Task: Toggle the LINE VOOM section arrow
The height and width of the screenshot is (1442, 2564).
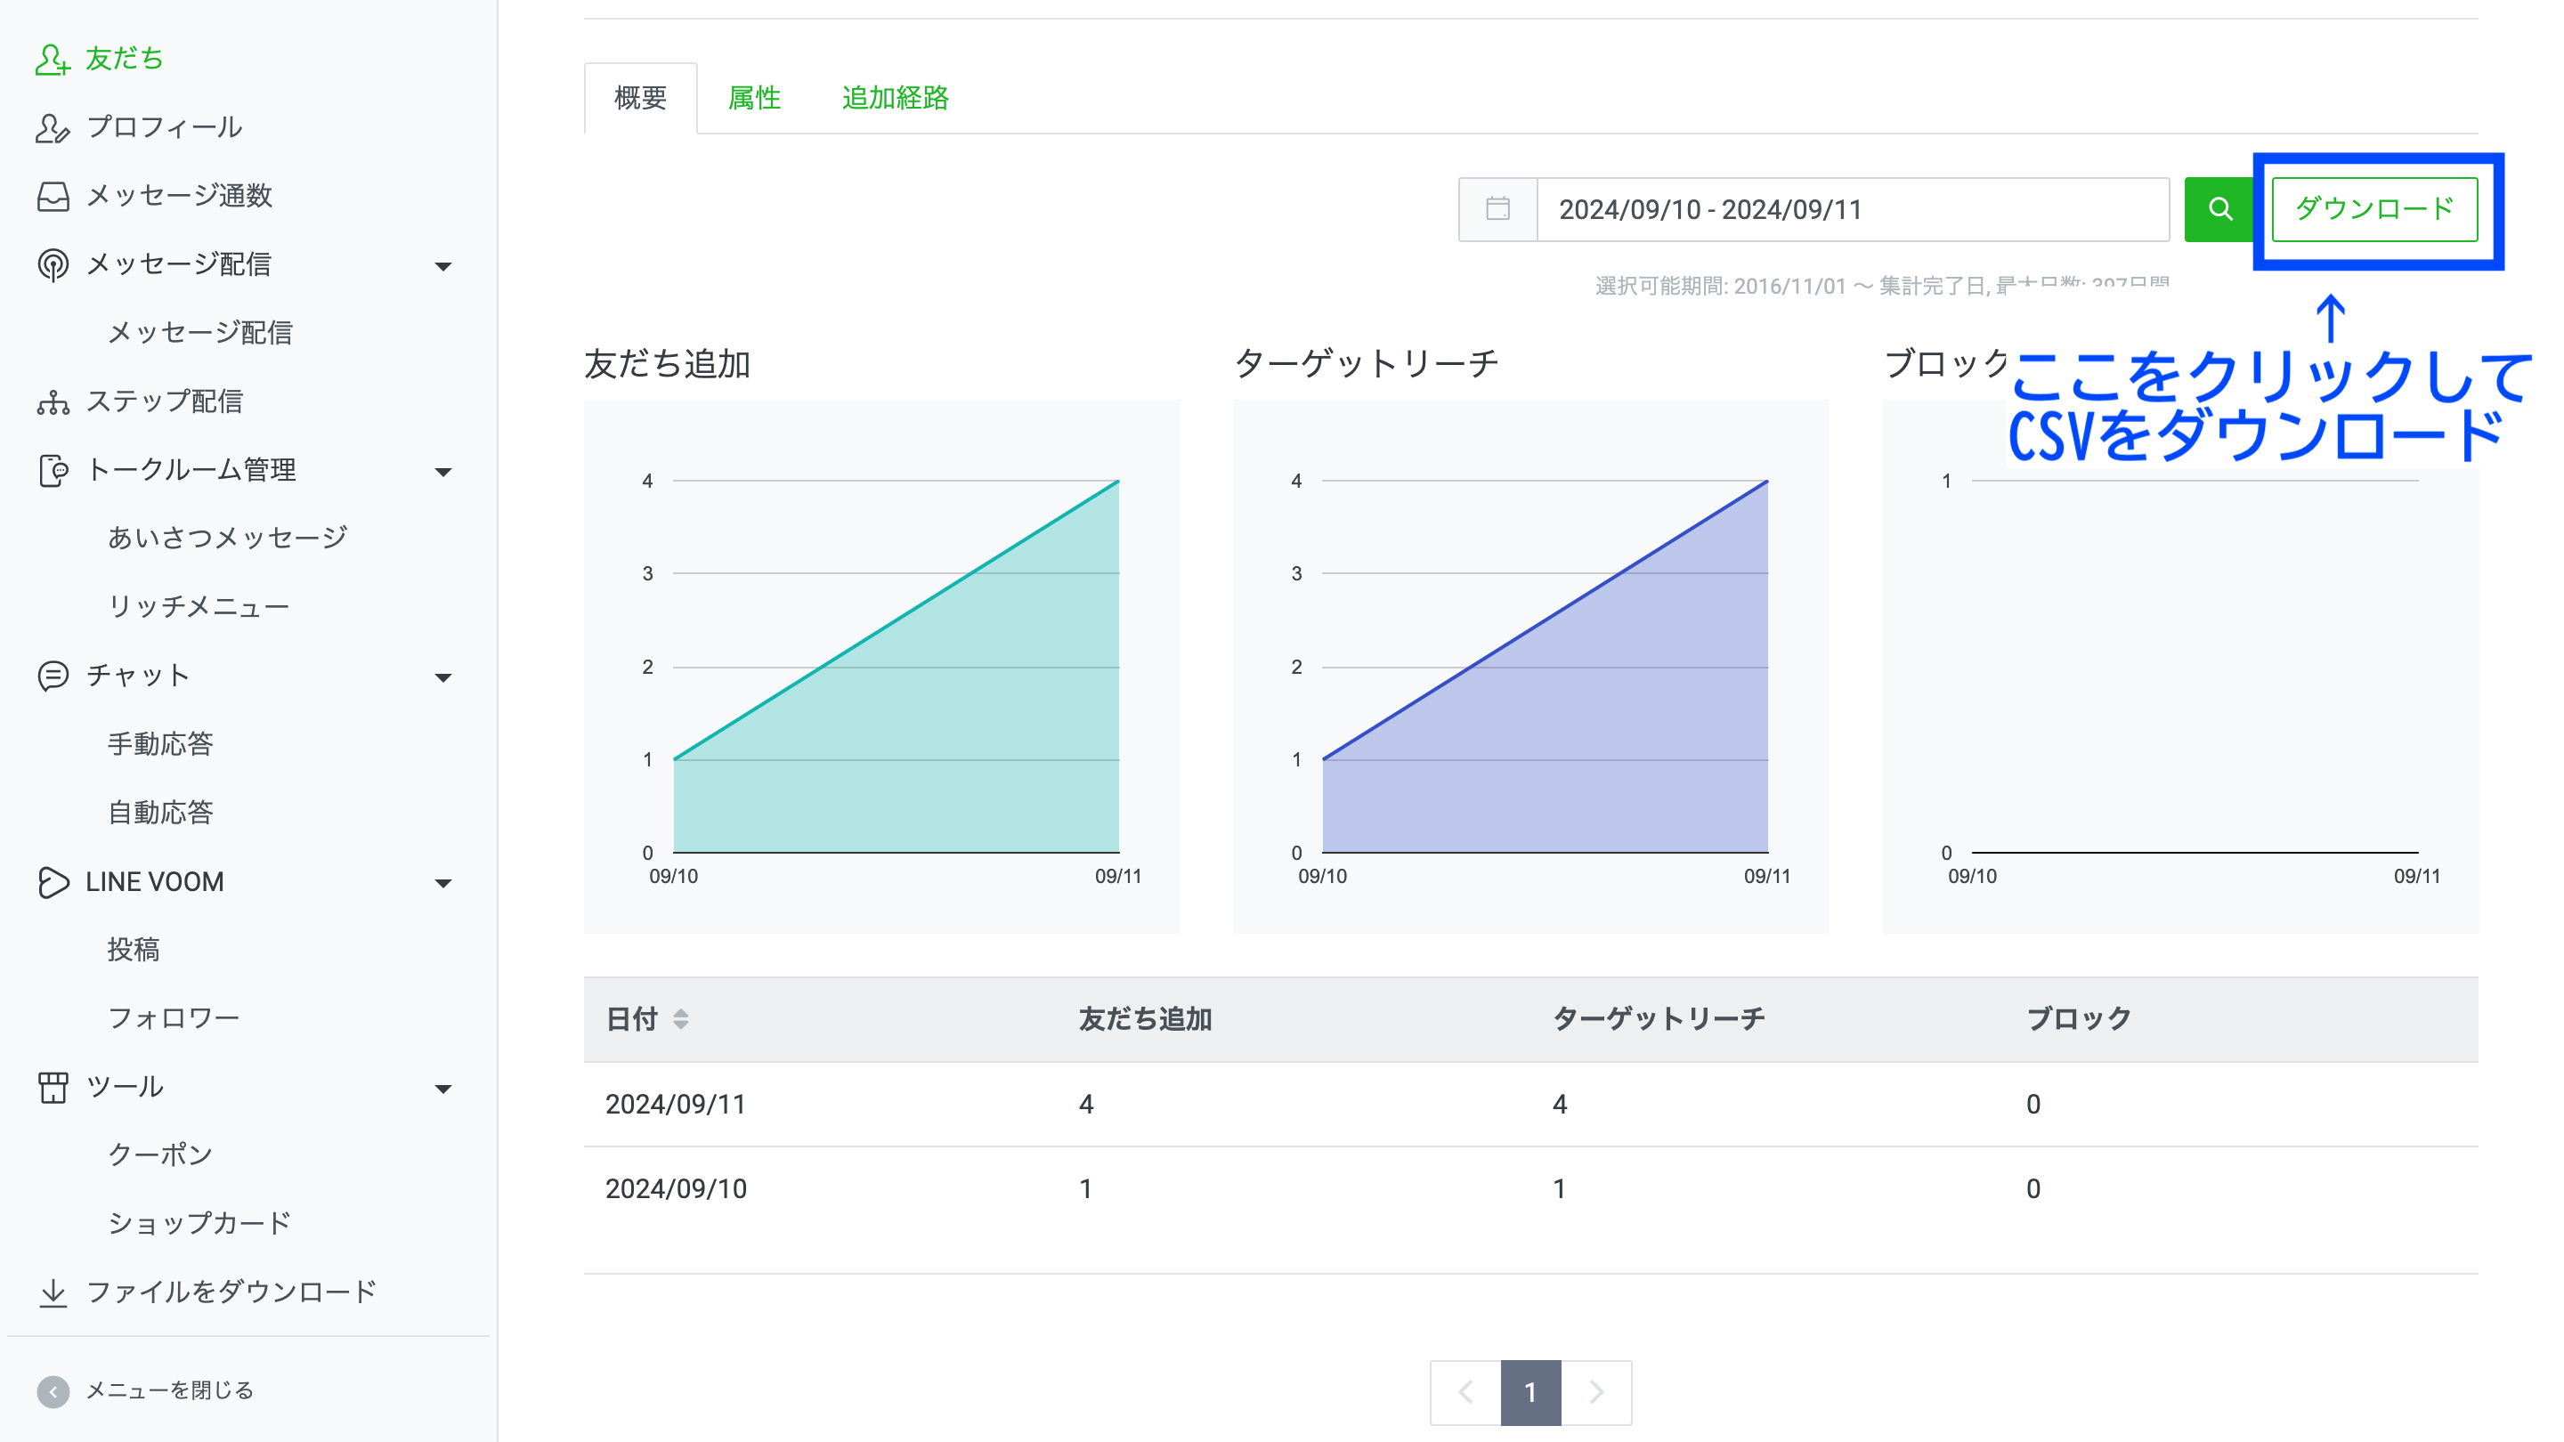Action: [444, 883]
